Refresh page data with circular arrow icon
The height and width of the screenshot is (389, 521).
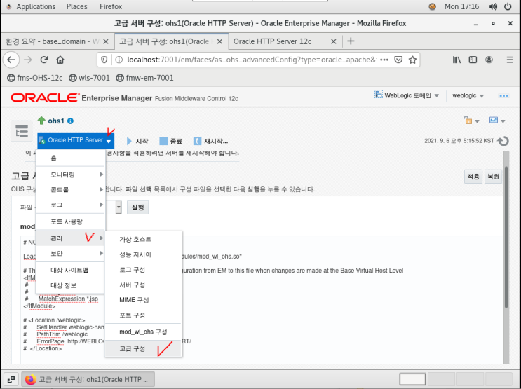pyautogui.click(x=503, y=141)
